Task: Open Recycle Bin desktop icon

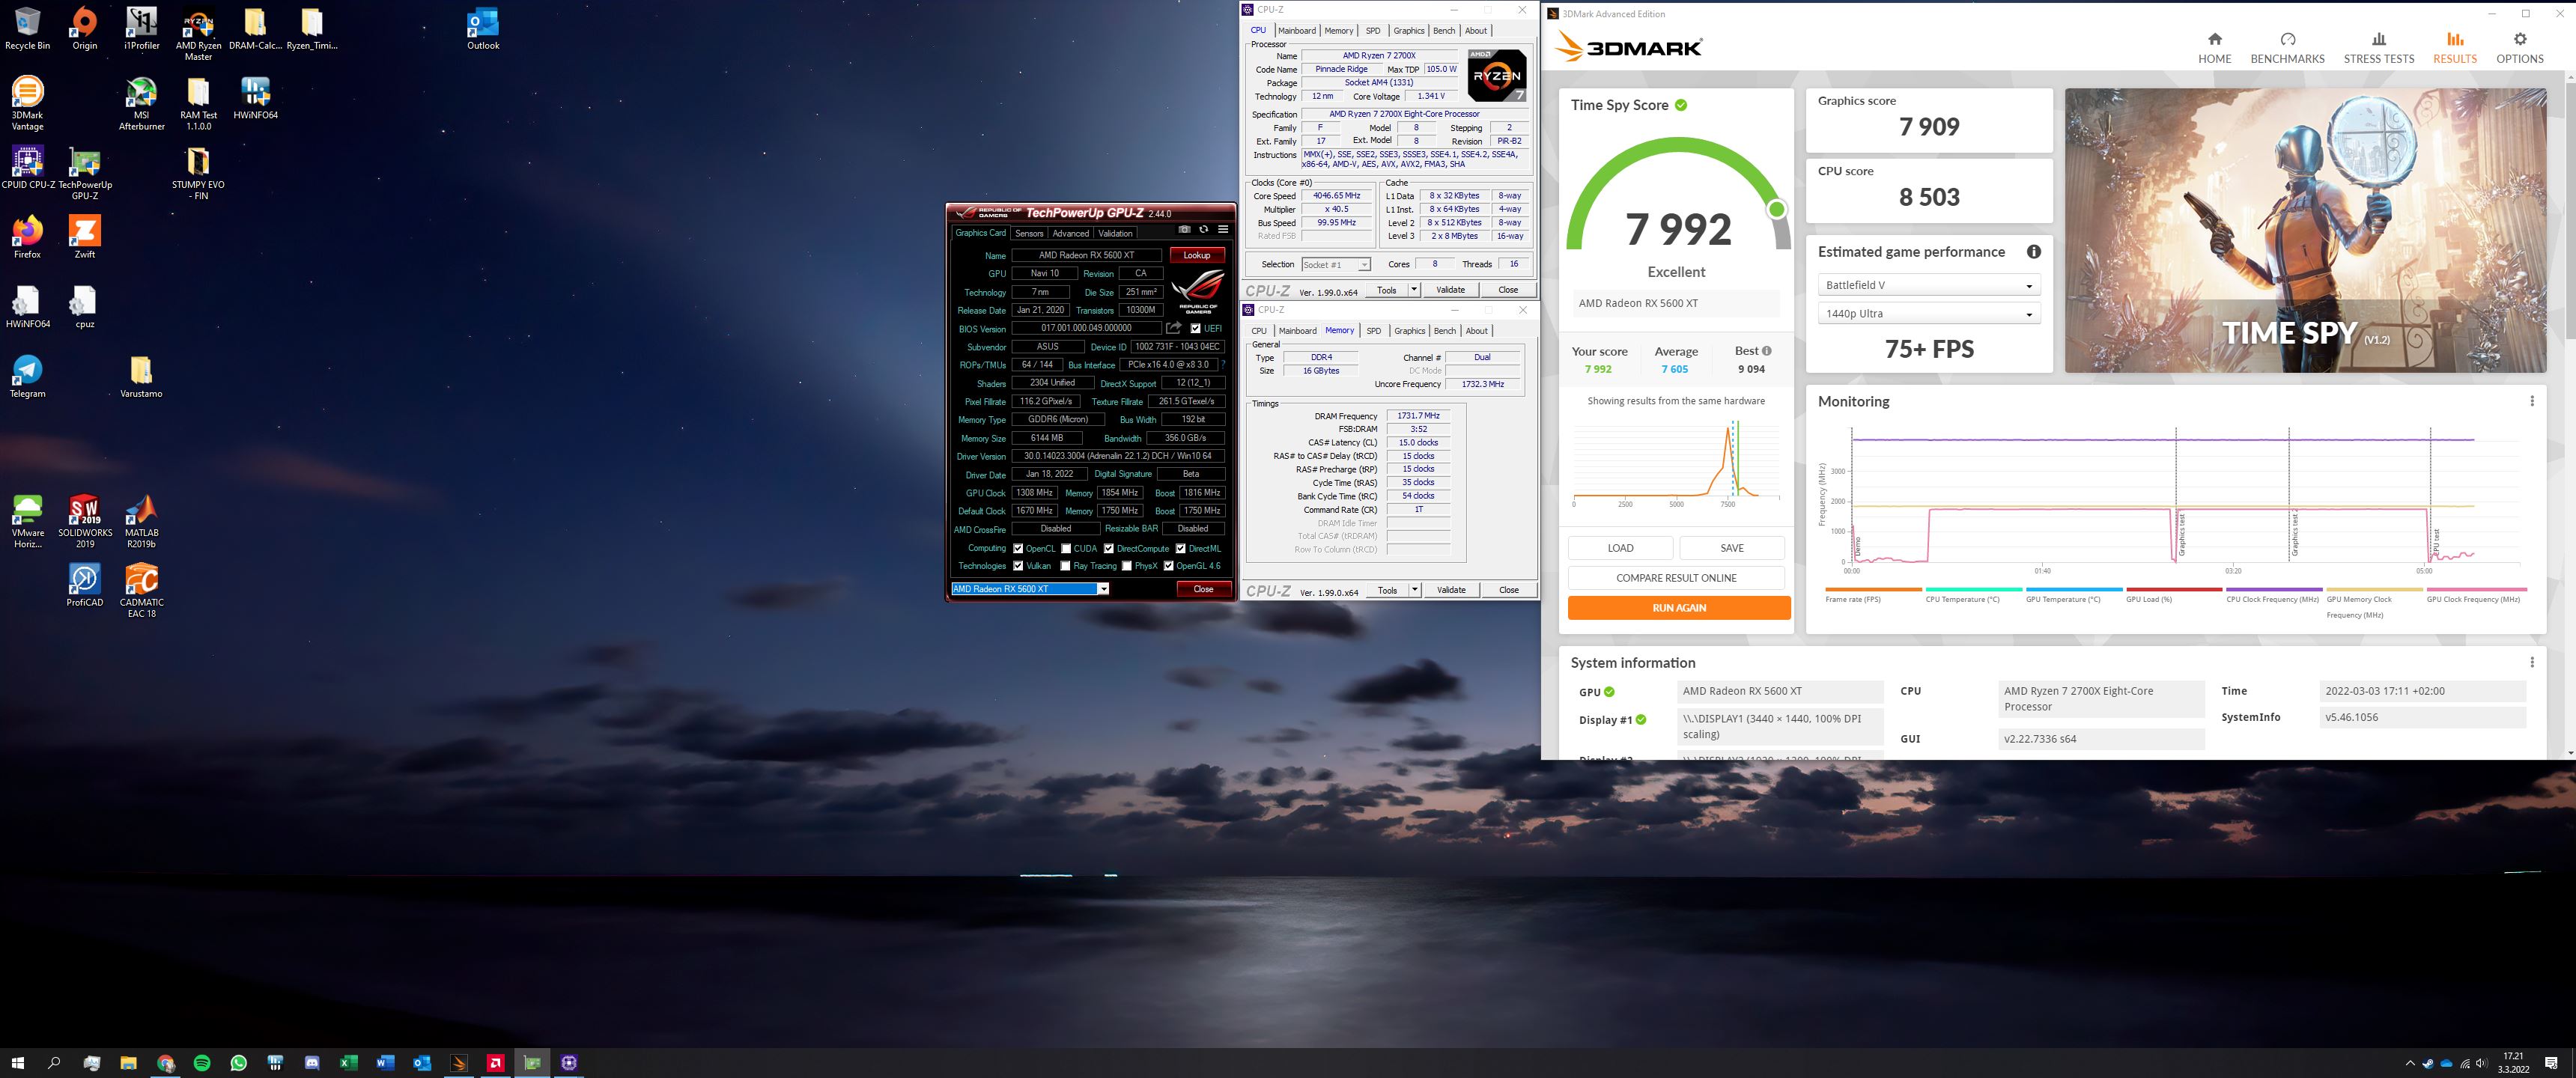Action: 27,29
